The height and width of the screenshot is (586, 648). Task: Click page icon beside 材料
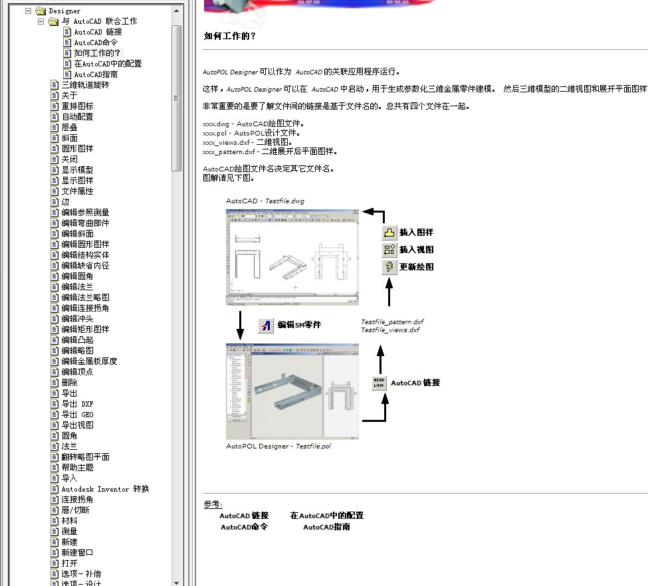(x=54, y=521)
